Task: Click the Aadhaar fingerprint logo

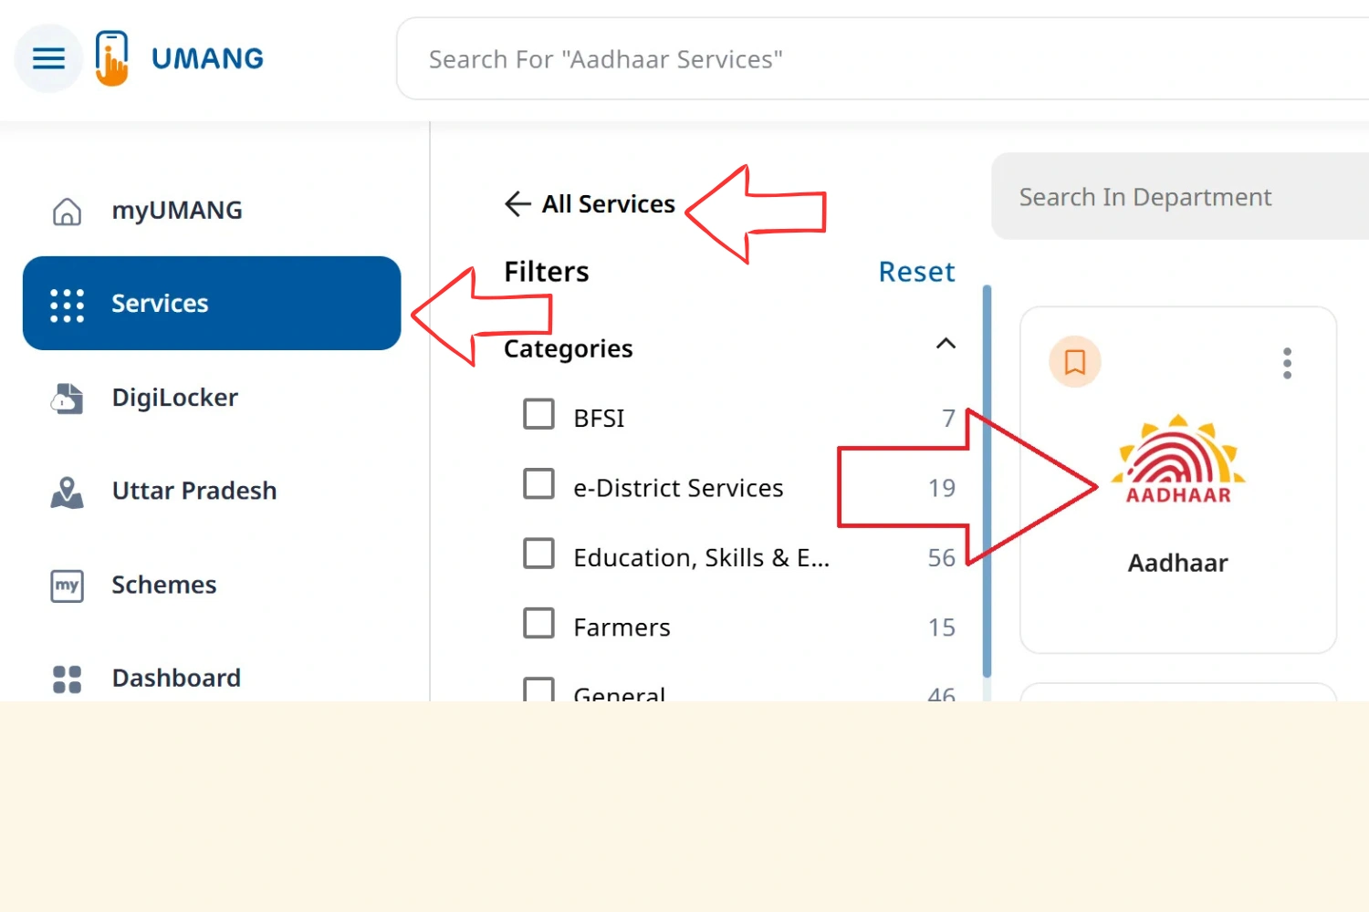Action: [1177, 459]
